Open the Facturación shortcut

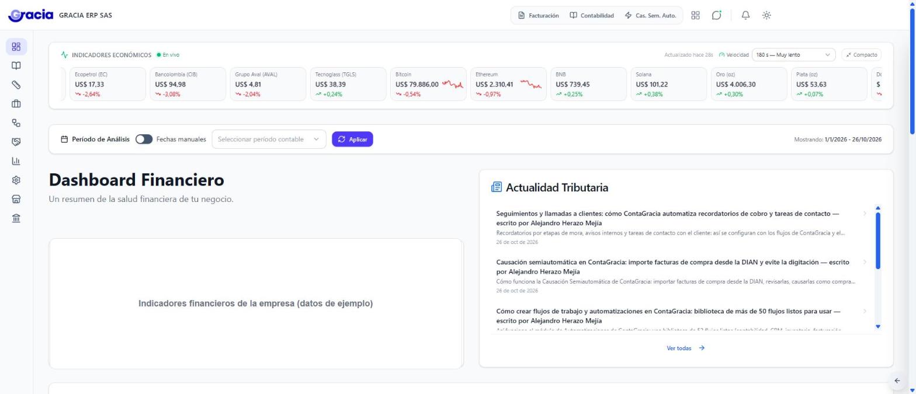pyautogui.click(x=538, y=16)
